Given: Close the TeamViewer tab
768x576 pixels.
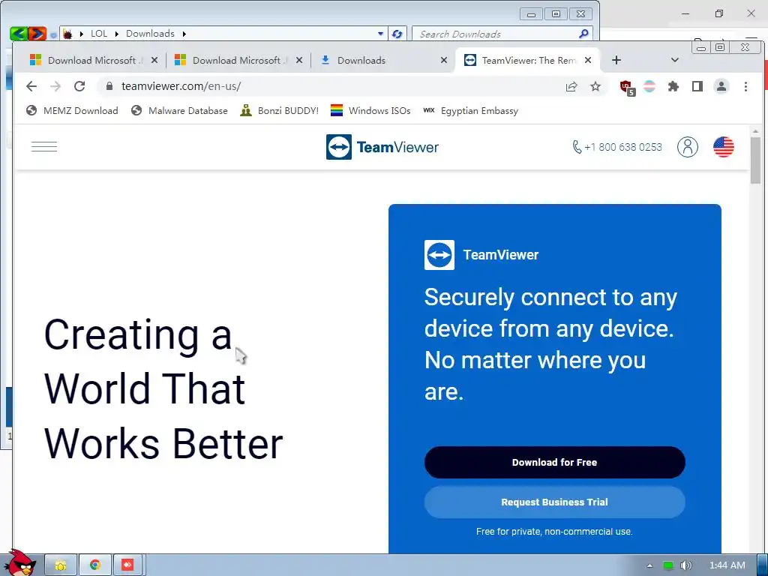Looking at the screenshot, I should click(588, 60).
